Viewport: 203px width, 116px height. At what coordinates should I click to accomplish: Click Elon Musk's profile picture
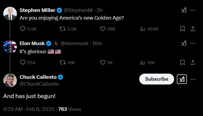coord(10,46)
